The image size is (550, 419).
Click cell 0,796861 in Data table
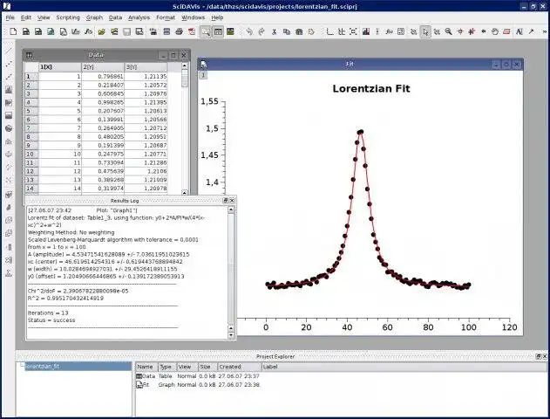point(103,77)
